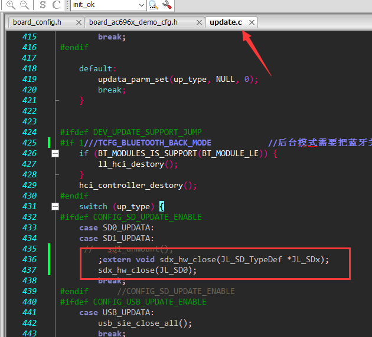The width and height of the screenshot is (372, 337).
Task: Click the usb_sie_close_all() call
Action: (x=145, y=323)
